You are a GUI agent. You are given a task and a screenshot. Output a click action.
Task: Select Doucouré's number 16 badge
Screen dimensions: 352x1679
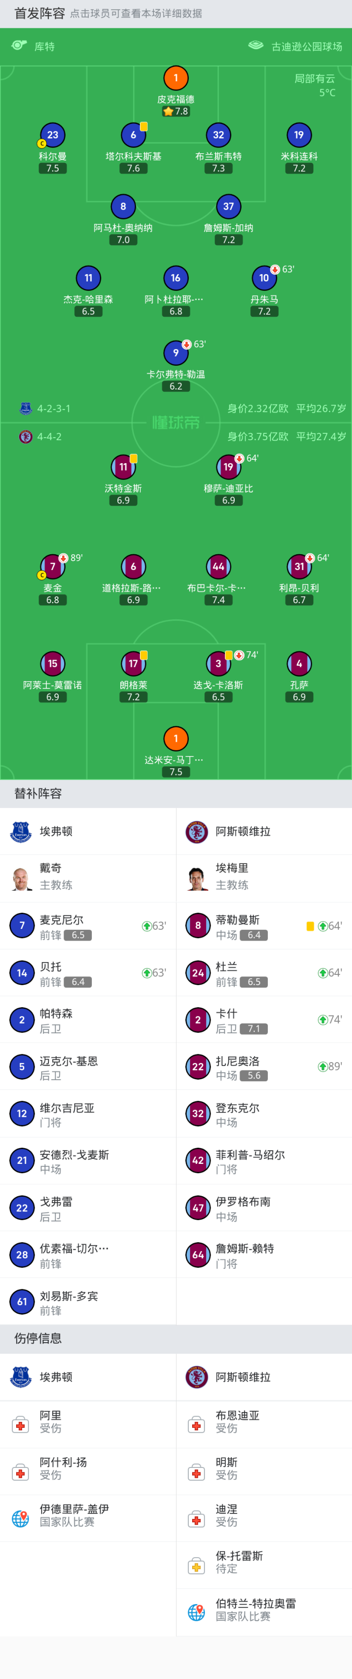pyautogui.click(x=176, y=278)
